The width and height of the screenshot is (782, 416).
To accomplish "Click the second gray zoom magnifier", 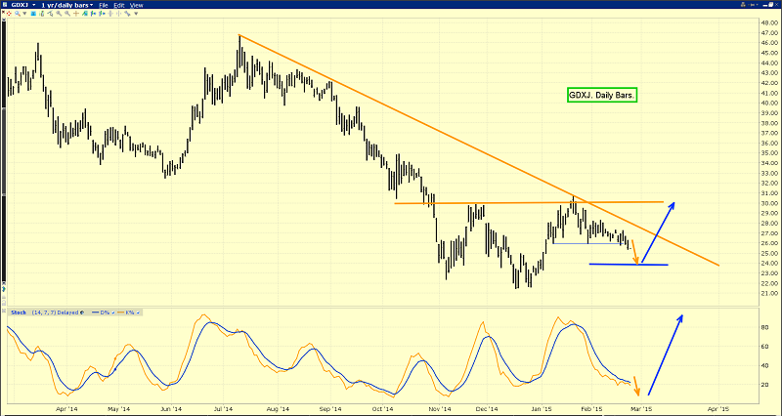I will click(67, 14).
